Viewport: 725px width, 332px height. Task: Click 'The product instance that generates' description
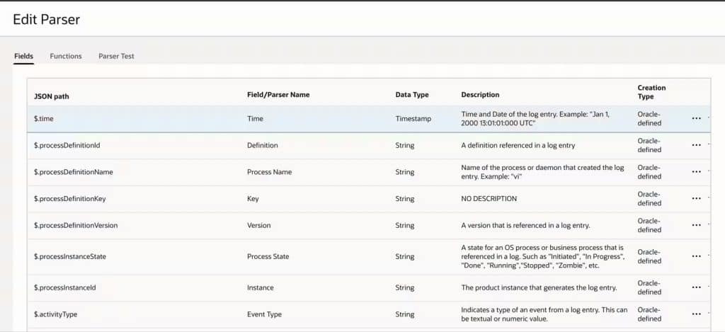pos(539,287)
